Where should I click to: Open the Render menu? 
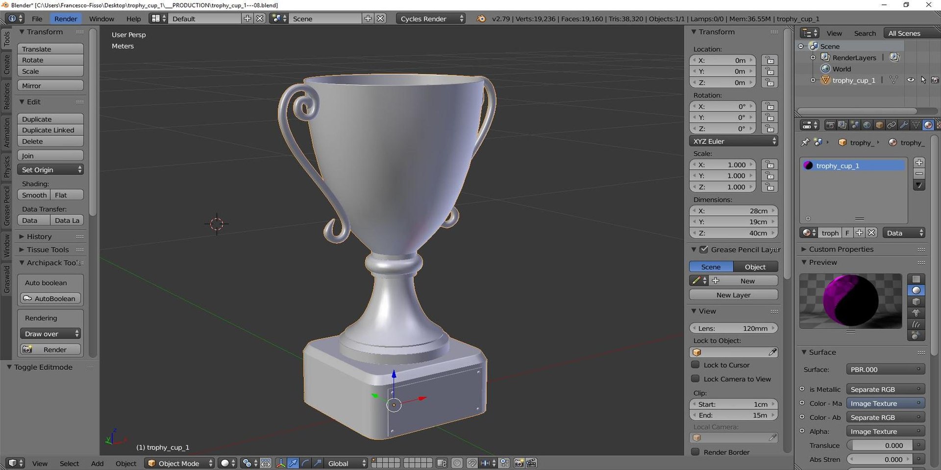66,19
